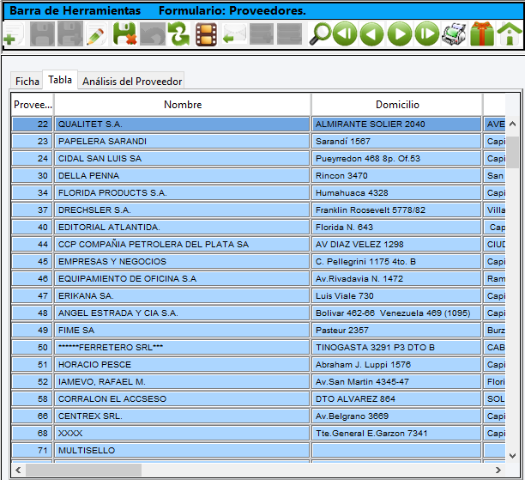Screen dimensions: 525x480
Task: Go to previous record arrow
Action: click(372, 33)
